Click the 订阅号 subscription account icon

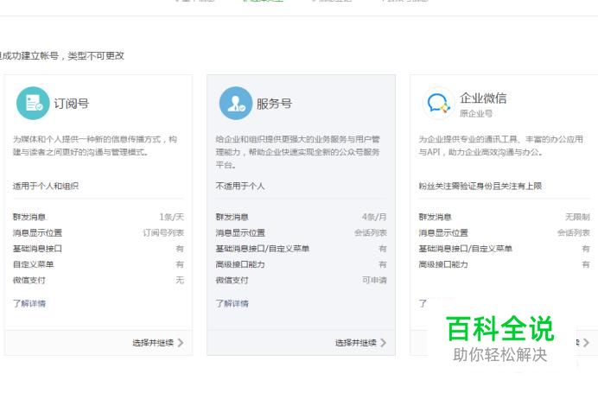[x=33, y=104]
